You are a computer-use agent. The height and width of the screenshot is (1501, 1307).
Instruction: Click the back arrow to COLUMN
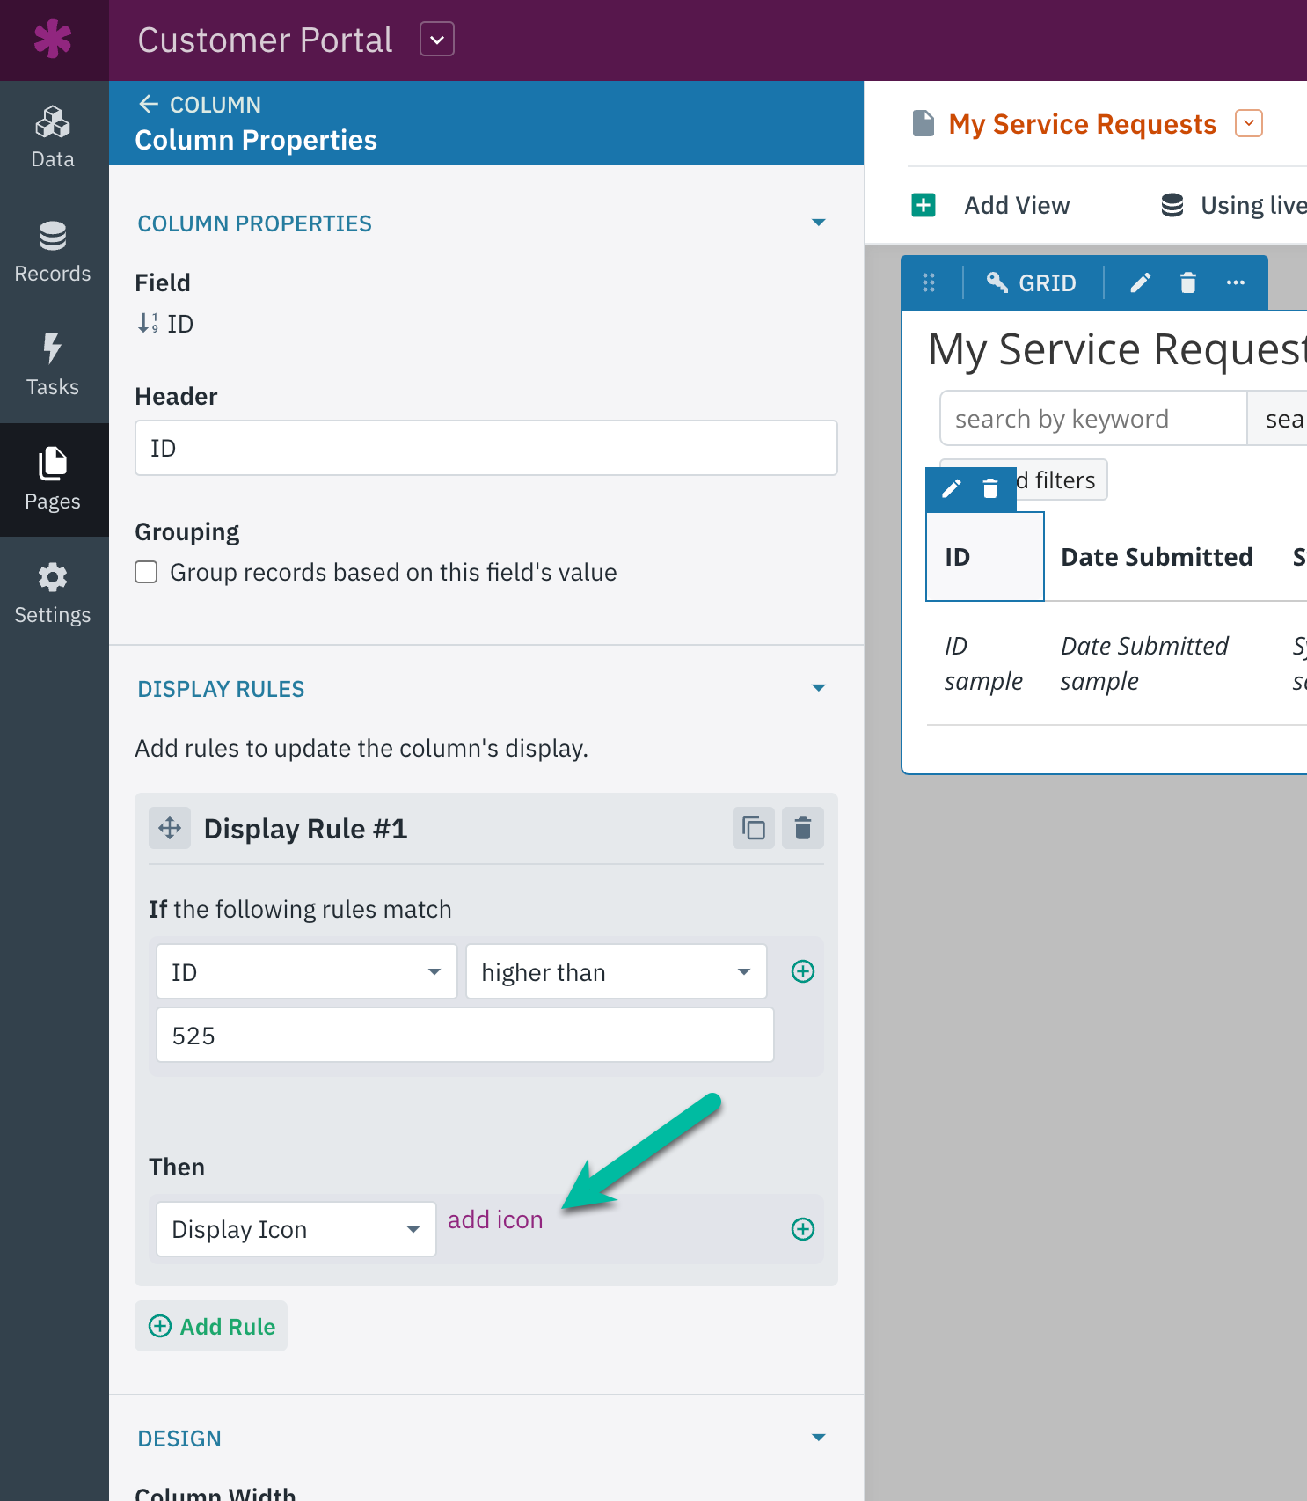coord(149,105)
